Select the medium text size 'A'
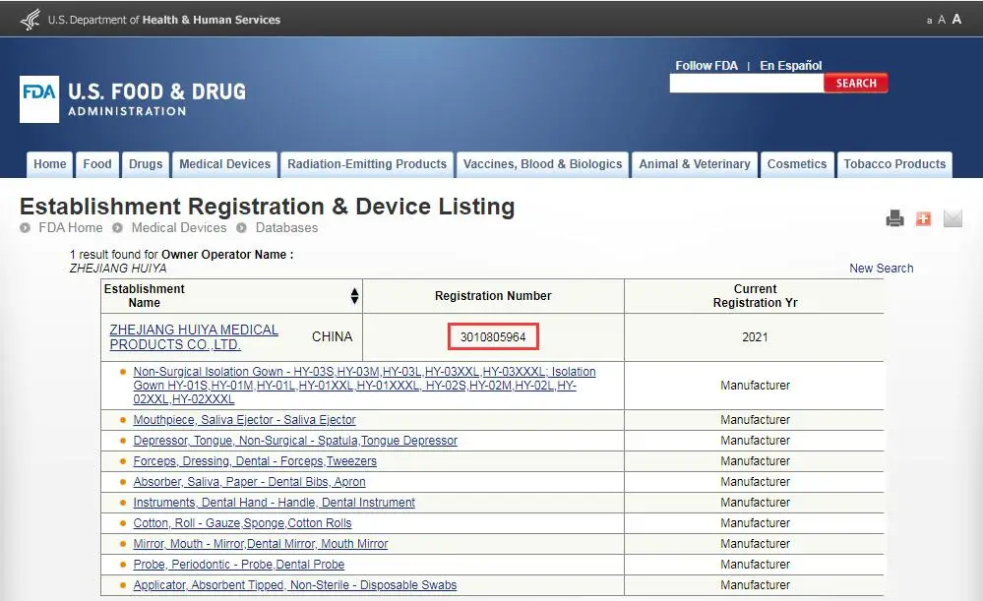Image resolution: width=983 pixels, height=601 pixels. (x=941, y=20)
